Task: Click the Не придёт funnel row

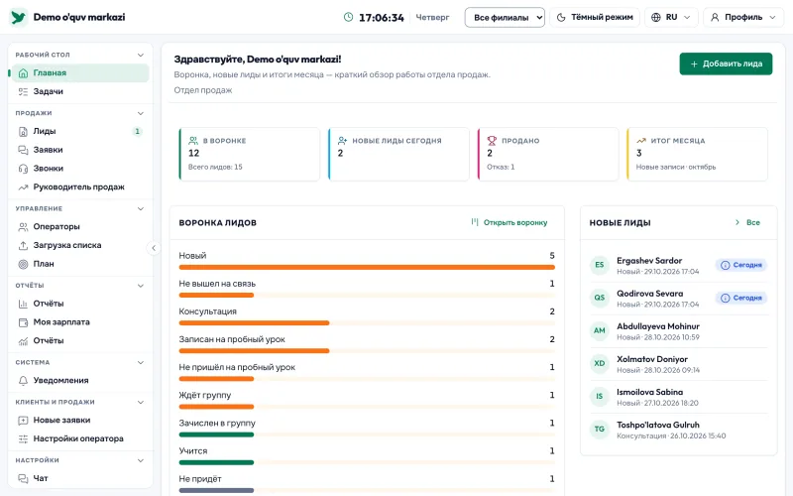Action: 367,483
